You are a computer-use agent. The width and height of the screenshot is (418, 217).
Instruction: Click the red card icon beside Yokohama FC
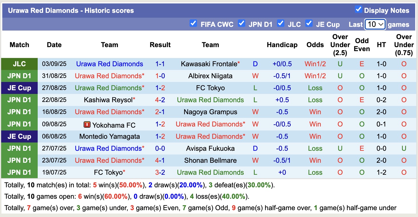pos(87,124)
